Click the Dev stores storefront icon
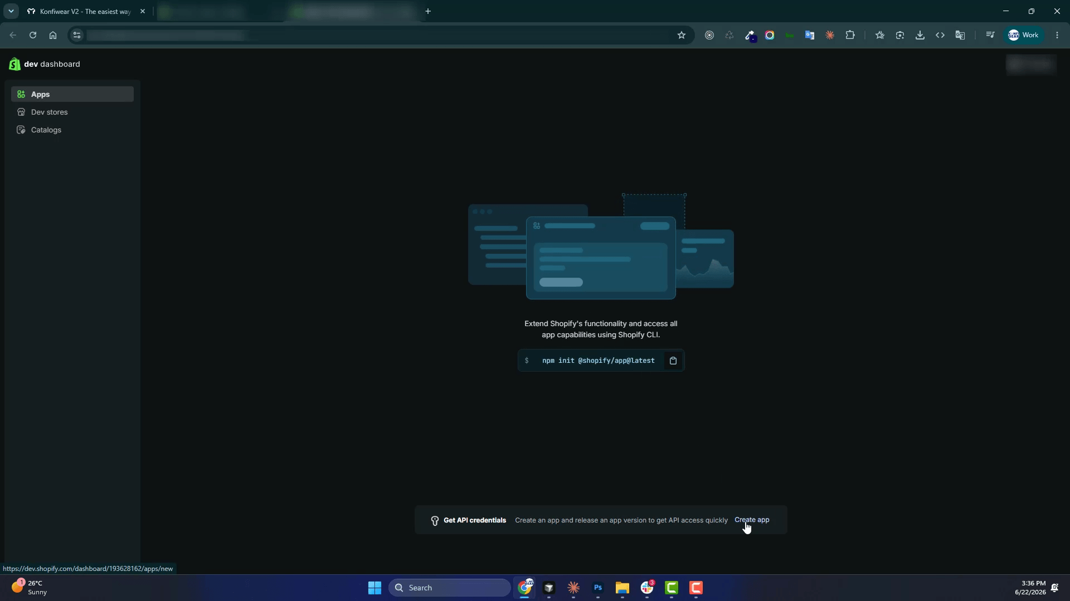 [x=21, y=112]
